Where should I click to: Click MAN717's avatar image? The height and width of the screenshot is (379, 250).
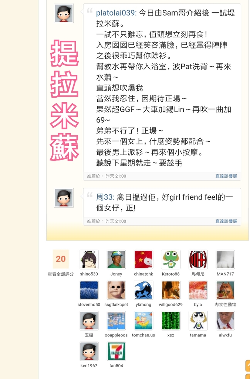coord(225,259)
